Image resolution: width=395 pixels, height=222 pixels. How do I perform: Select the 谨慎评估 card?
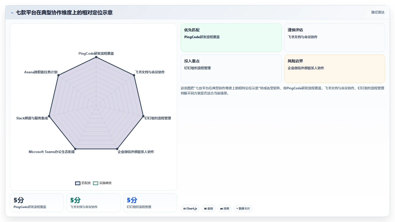(x=334, y=38)
